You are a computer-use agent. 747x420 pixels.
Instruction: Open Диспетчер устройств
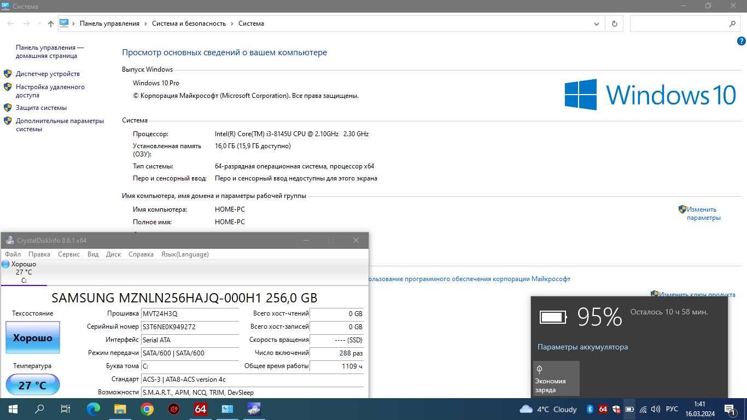click(x=48, y=74)
